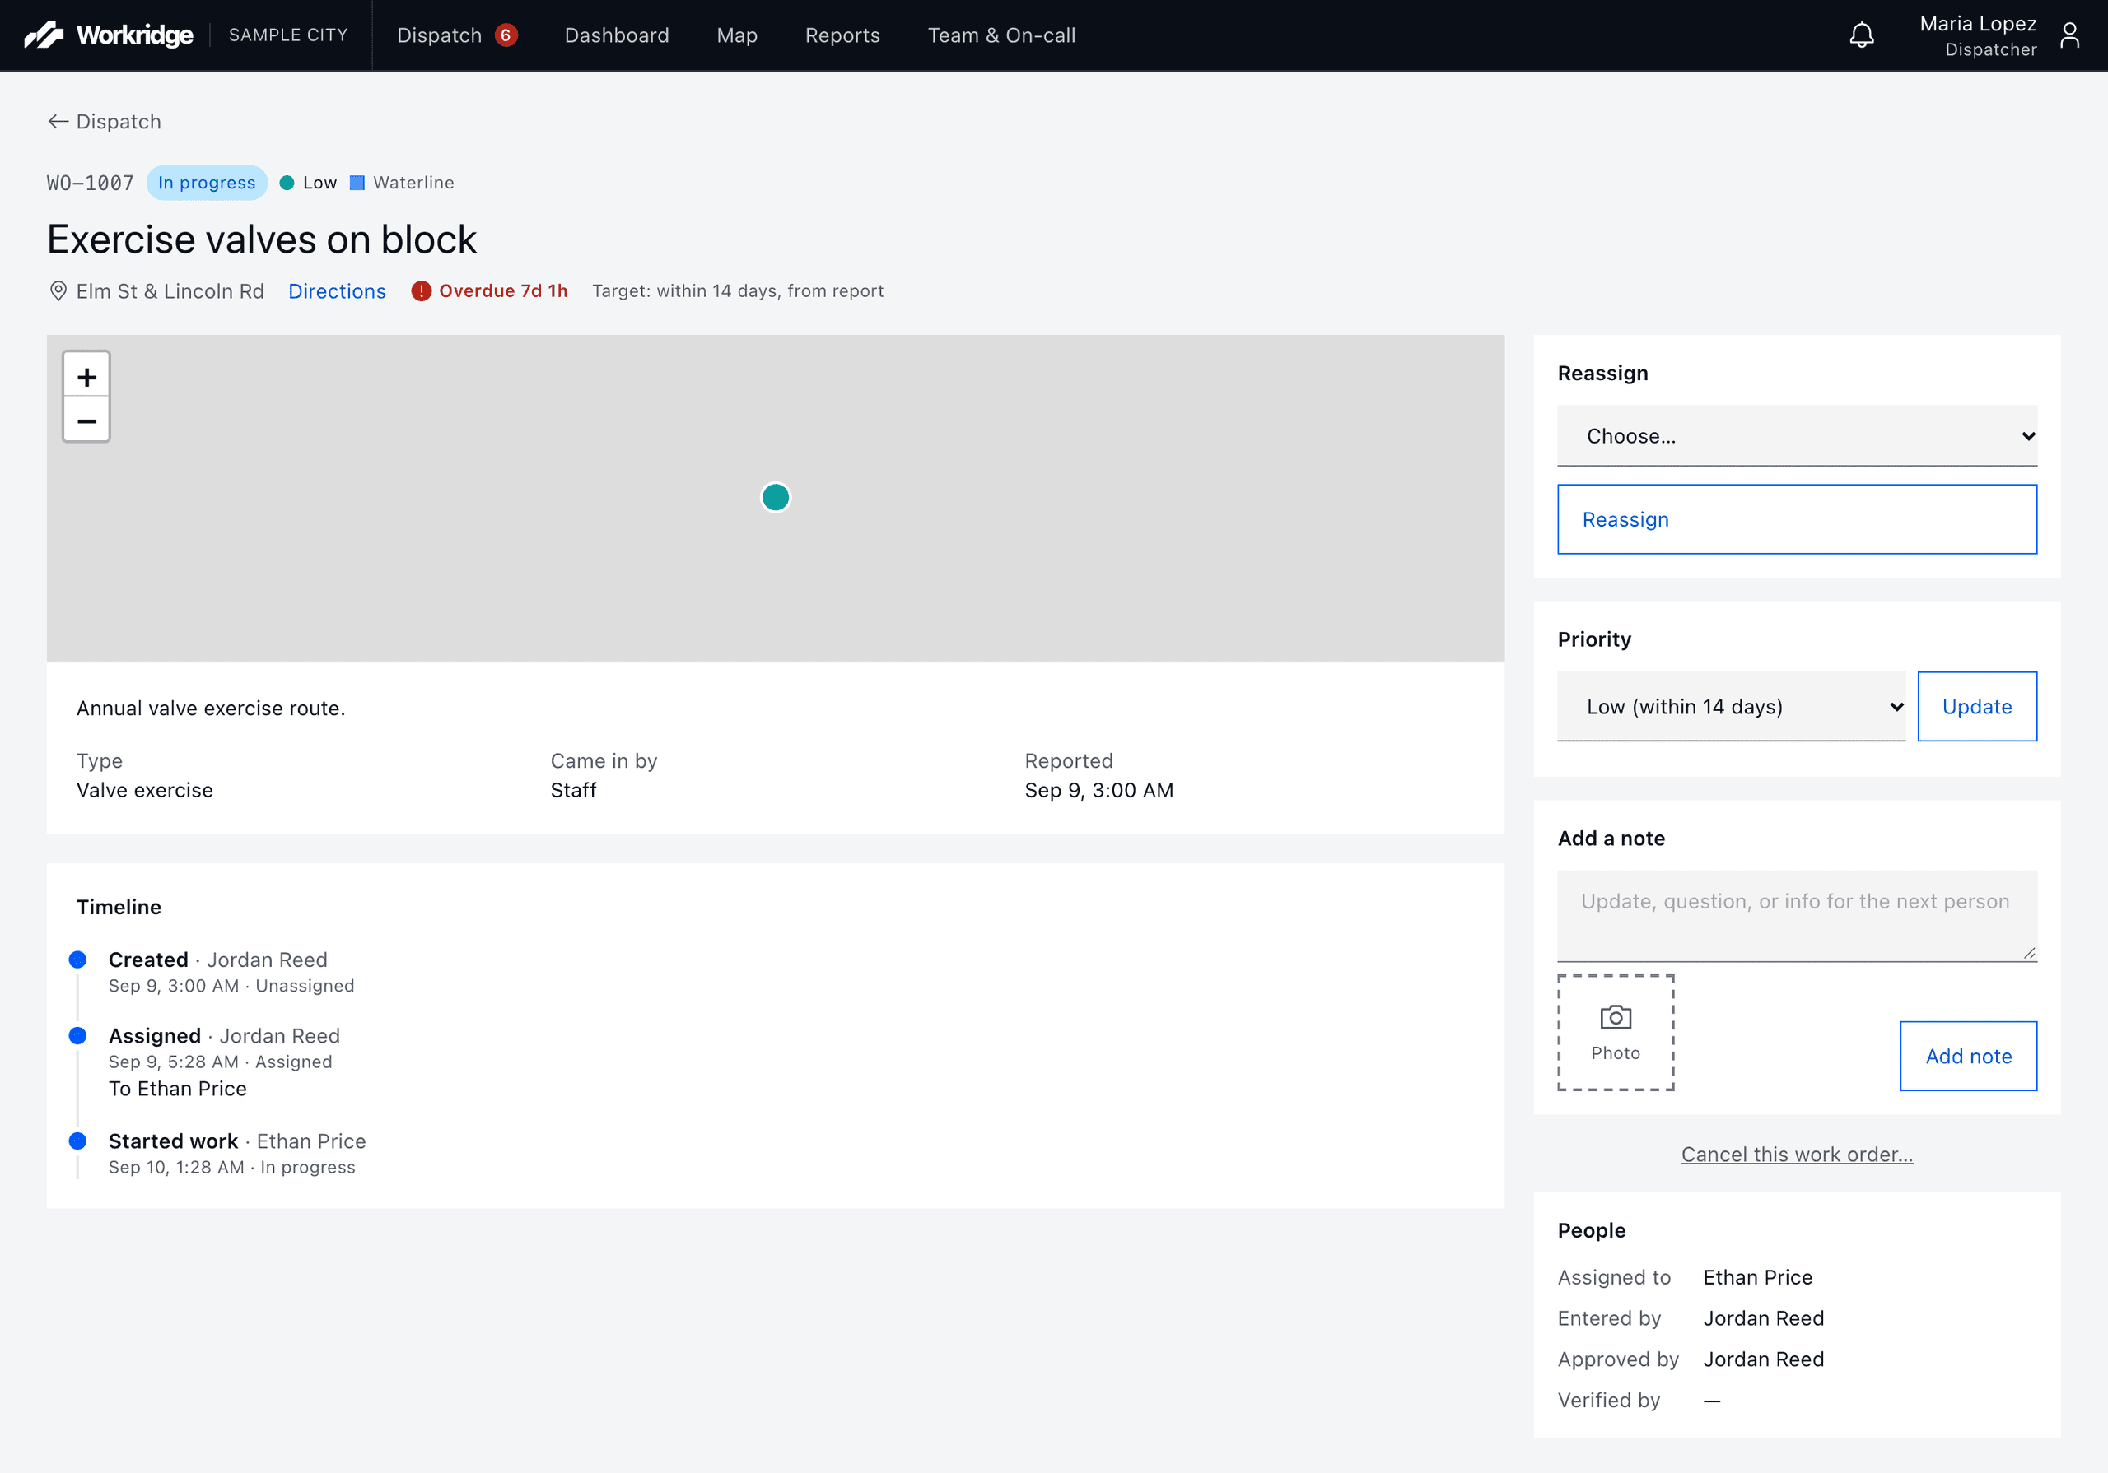Image resolution: width=2108 pixels, height=1473 pixels.
Task: Click the Update priority button
Action: click(x=1977, y=707)
